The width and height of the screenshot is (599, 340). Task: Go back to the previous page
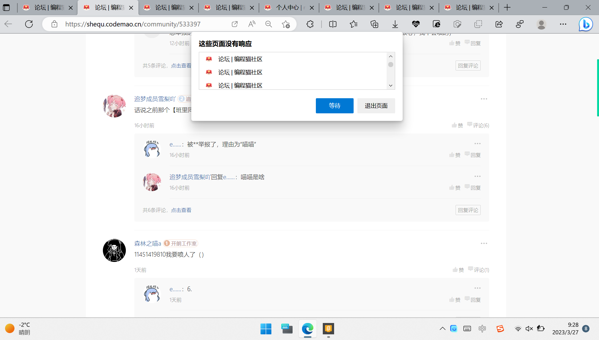tap(8, 24)
